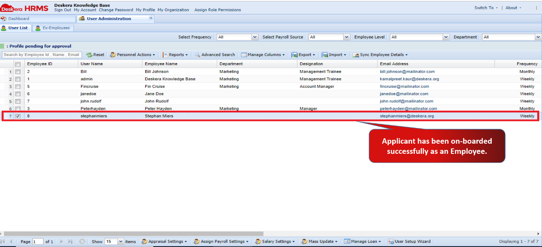
Task: Click the Manage Columns grid icon
Action: (244, 55)
